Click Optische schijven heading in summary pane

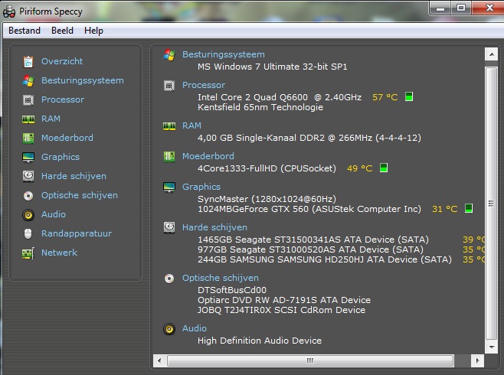(x=221, y=278)
